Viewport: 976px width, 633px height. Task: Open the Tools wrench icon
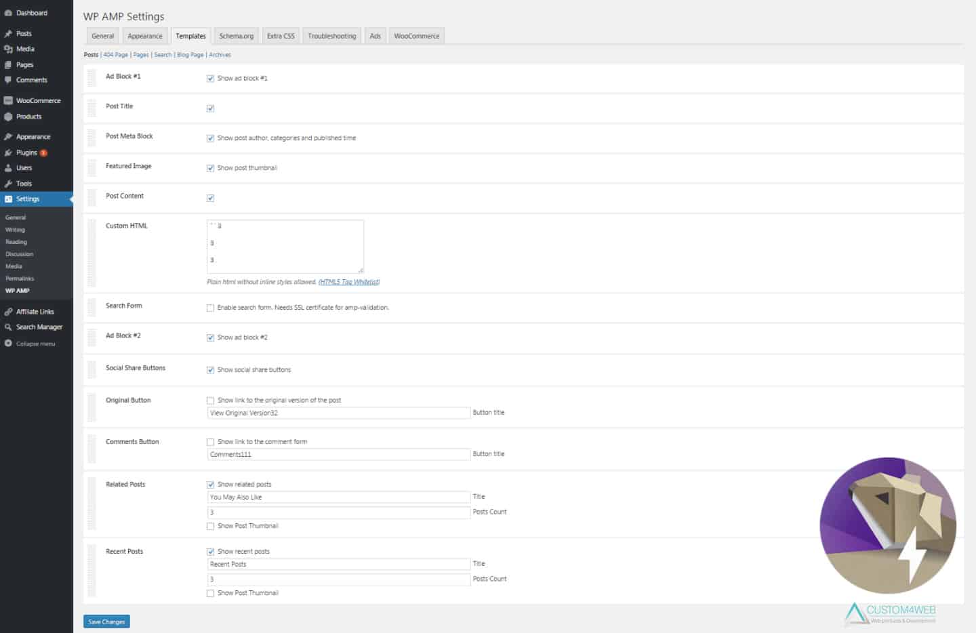coord(8,184)
